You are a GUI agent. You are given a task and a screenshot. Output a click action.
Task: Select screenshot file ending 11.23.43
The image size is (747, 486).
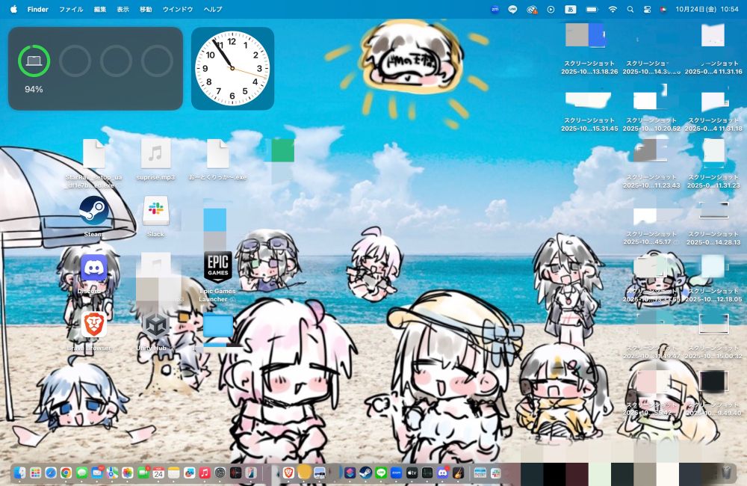(x=651, y=164)
